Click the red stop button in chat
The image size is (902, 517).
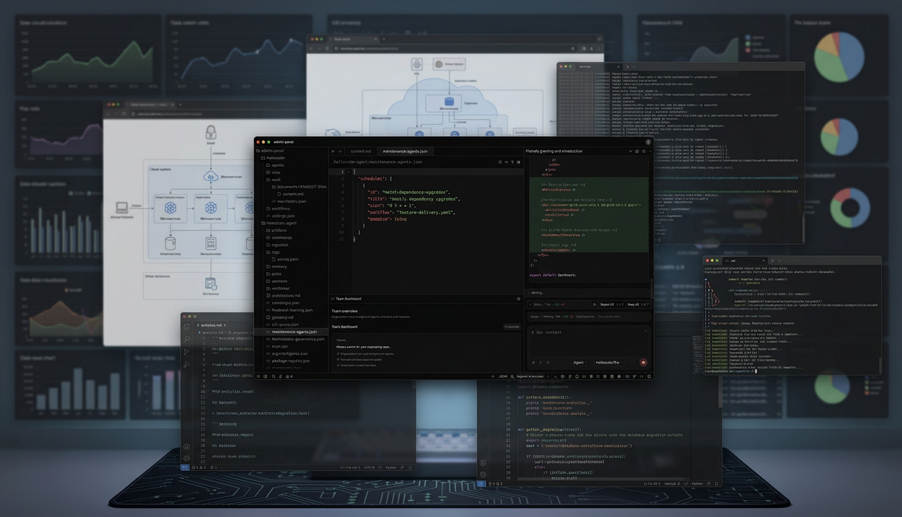(x=643, y=362)
